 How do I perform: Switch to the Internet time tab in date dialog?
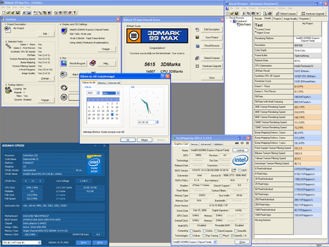tap(114, 83)
